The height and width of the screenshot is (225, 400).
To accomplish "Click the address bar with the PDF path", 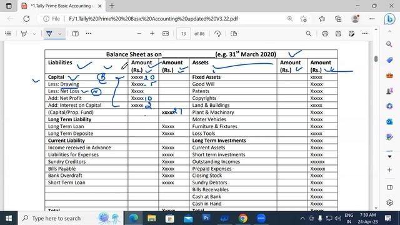I will tap(153, 19).
